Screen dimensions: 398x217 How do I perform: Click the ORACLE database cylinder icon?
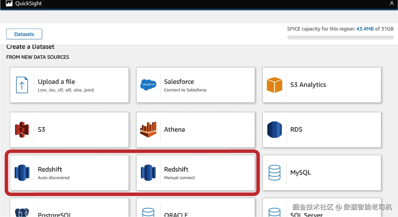click(x=148, y=212)
